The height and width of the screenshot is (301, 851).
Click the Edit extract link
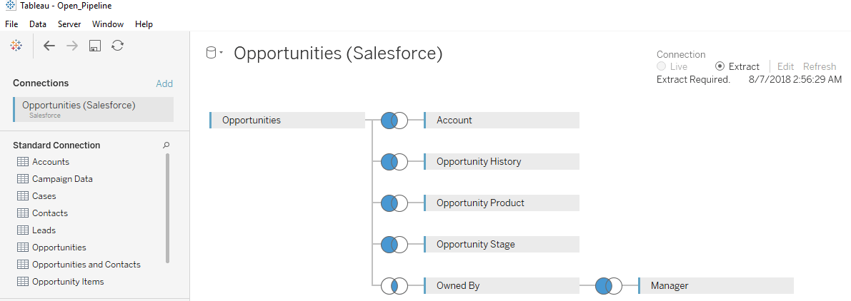coord(785,66)
